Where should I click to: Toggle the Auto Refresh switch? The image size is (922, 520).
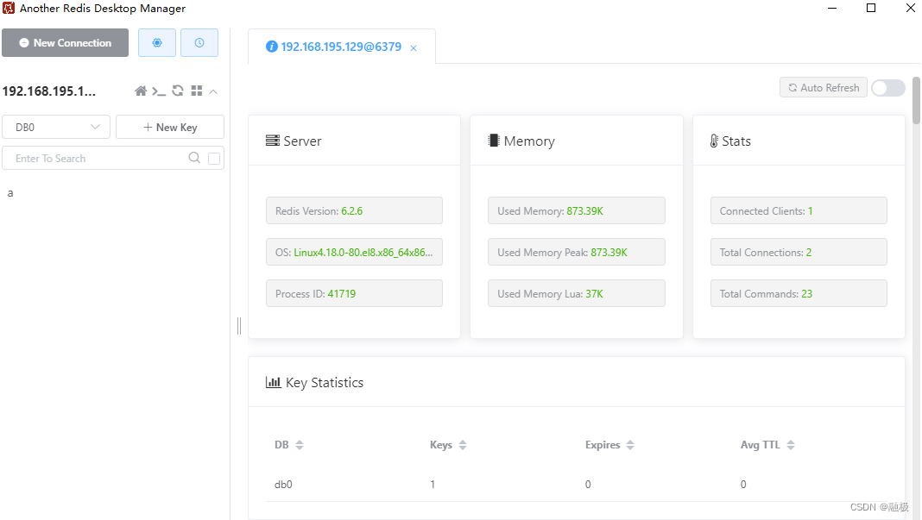[x=887, y=88]
